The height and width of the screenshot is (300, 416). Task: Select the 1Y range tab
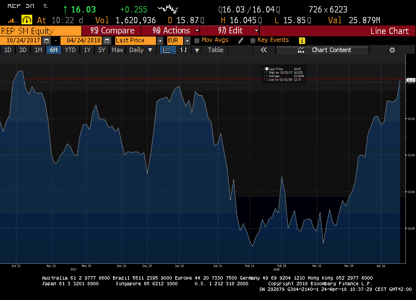click(87, 50)
